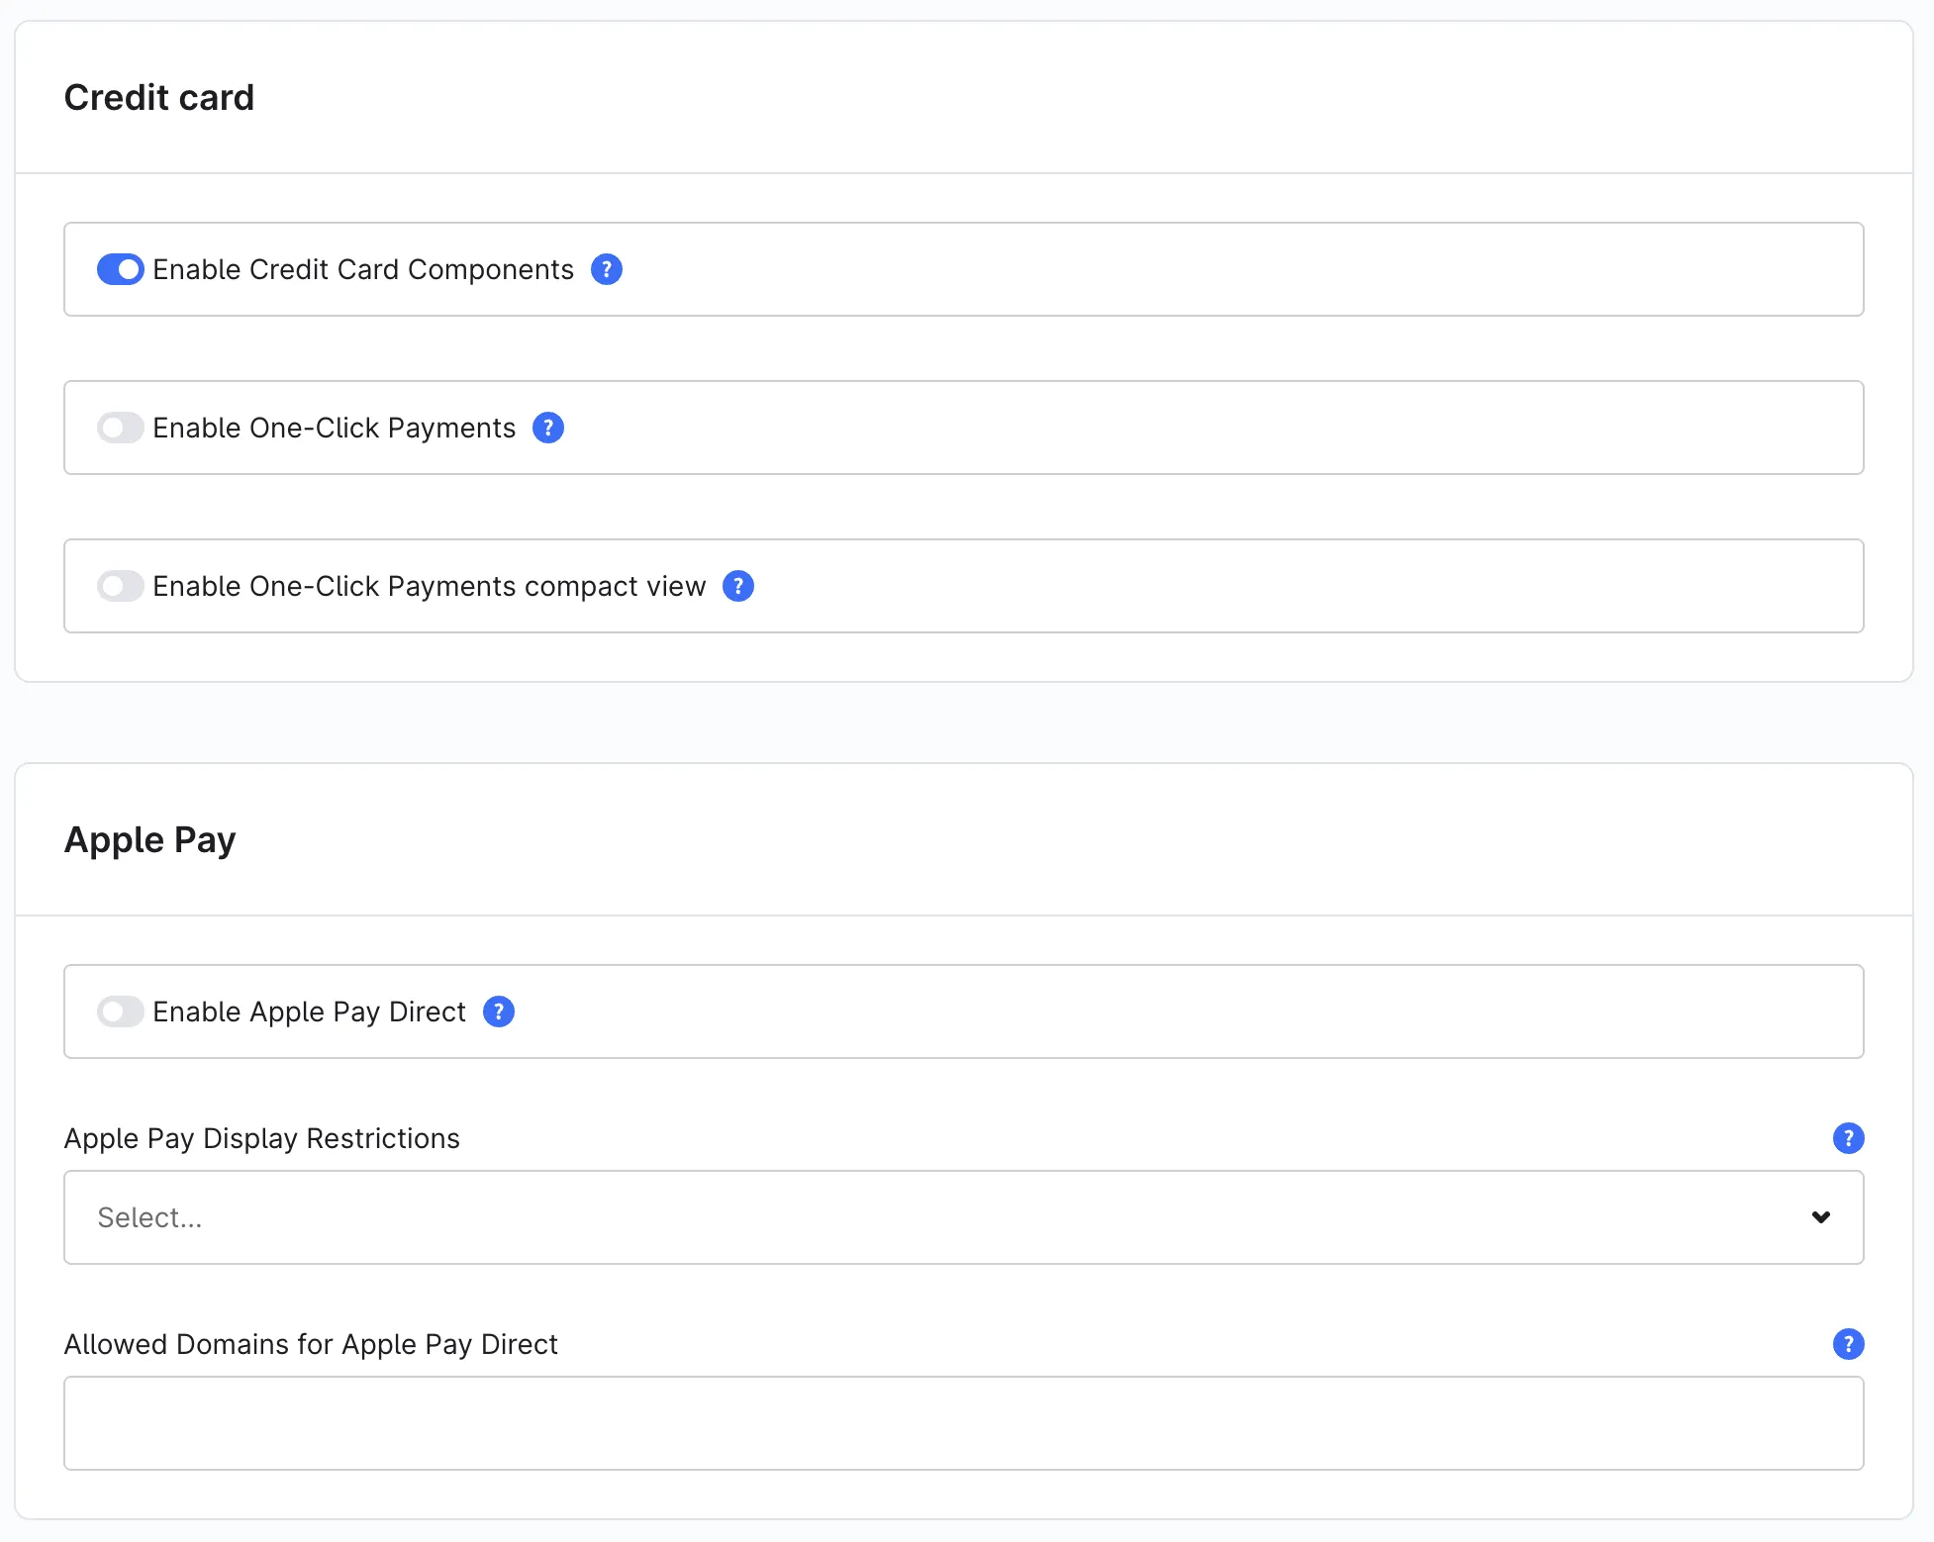
Task: Click the Apple Pay section heading
Action: [x=150, y=839]
